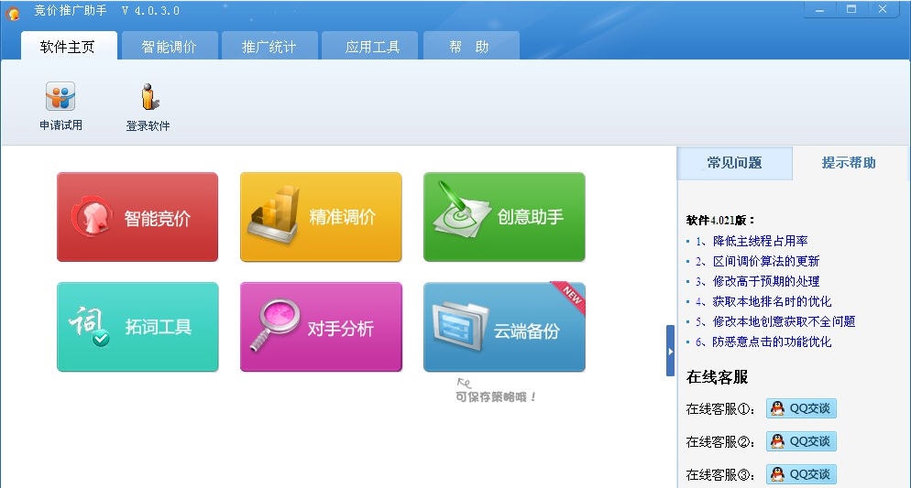
Task: Switch to the 软件主页 tab
Action: click(x=69, y=46)
